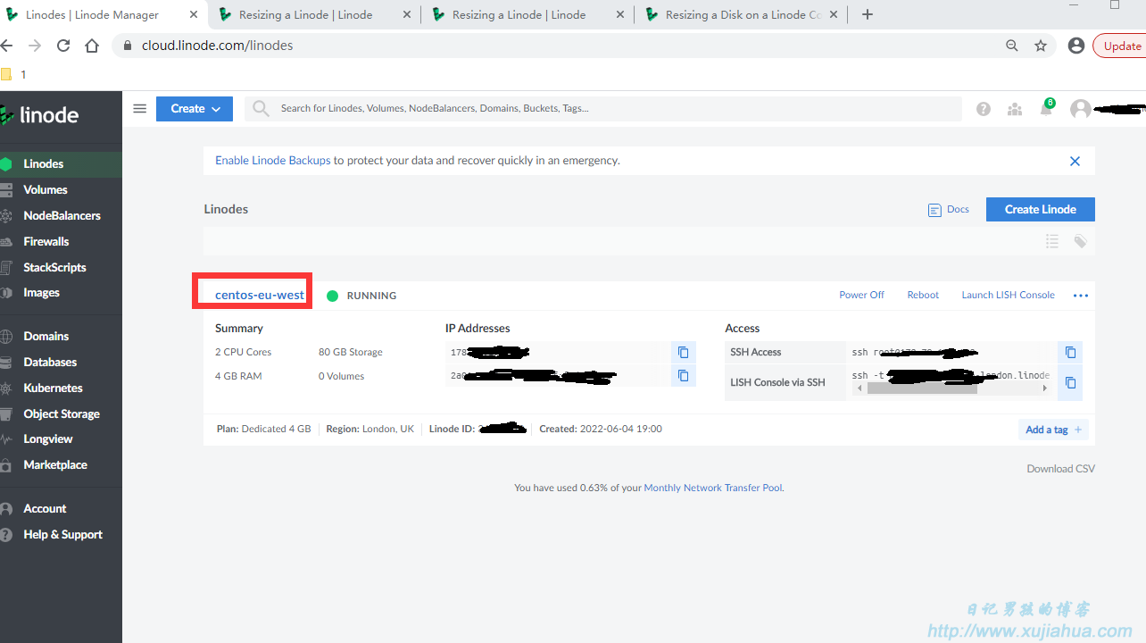Open the notifications bell

(1046, 109)
